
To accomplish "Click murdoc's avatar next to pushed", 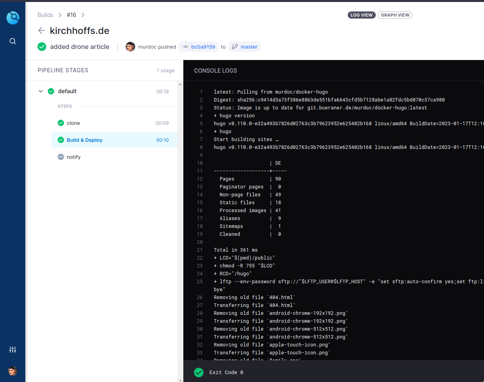I will pos(130,47).
